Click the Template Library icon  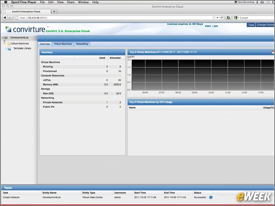coord(9,48)
